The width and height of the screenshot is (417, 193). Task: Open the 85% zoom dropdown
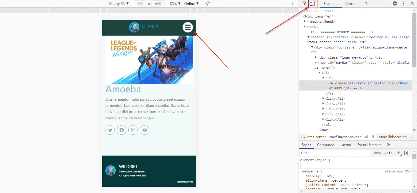pos(175,4)
